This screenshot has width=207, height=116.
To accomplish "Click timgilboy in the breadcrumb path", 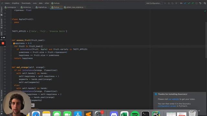I will click(16, 3).
